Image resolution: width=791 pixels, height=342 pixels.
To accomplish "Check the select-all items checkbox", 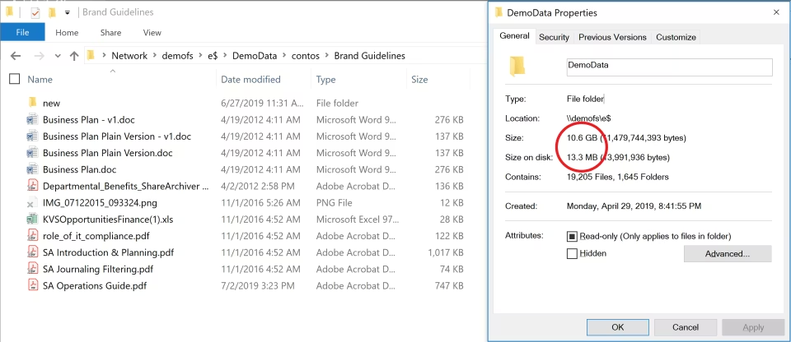I will (14, 80).
